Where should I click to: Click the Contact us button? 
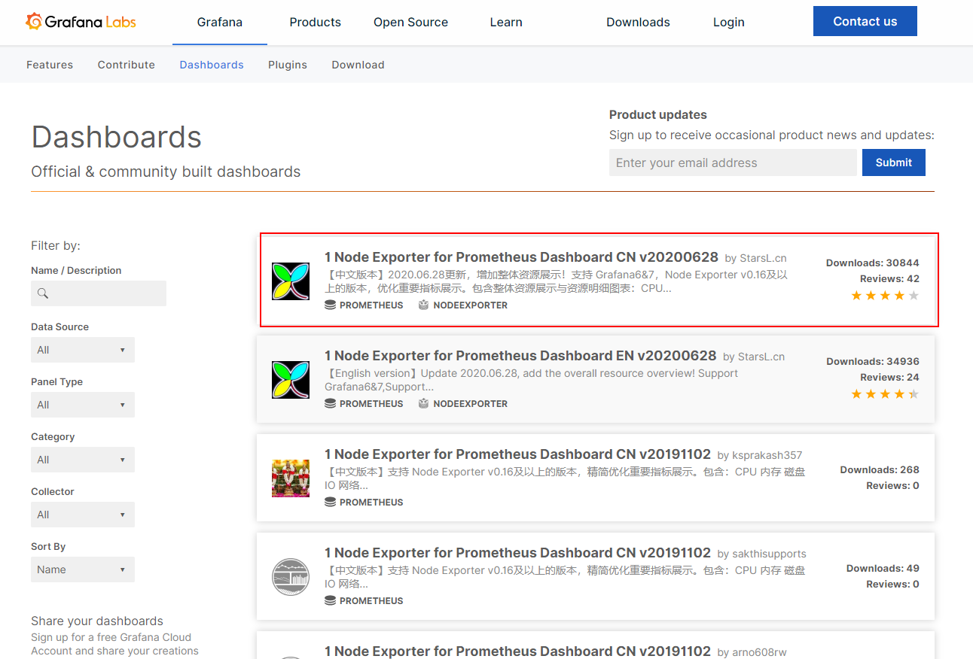click(x=865, y=21)
